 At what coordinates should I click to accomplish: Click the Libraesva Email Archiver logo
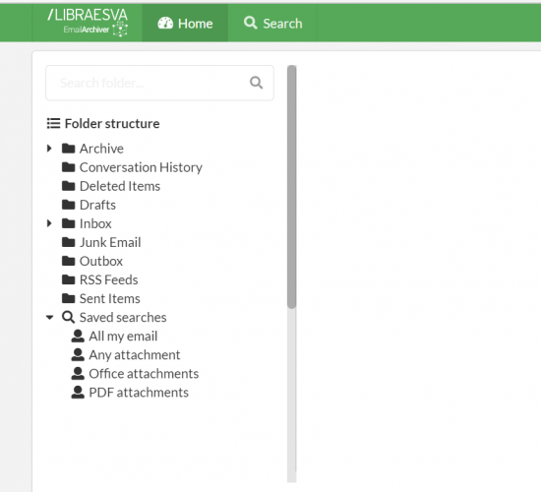pos(88,23)
